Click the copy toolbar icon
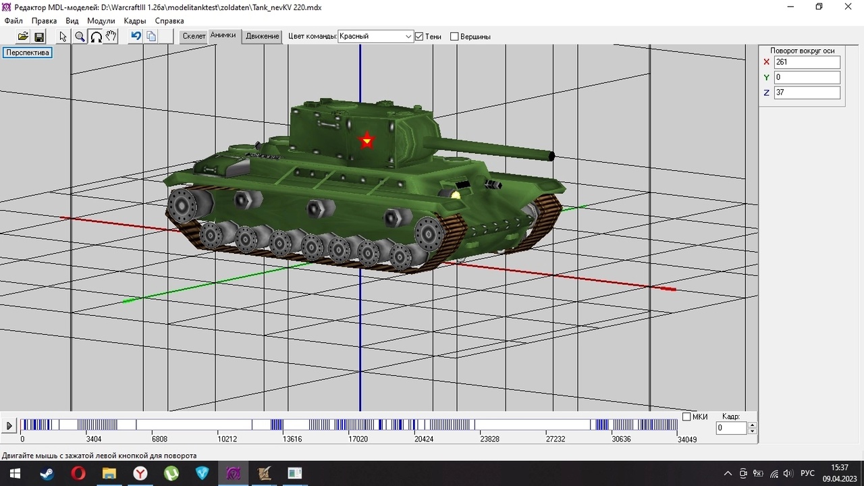Image resolution: width=864 pixels, height=486 pixels. click(152, 36)
